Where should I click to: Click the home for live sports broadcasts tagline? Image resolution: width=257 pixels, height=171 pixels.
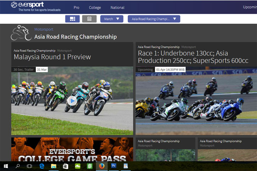pos(39,10)
